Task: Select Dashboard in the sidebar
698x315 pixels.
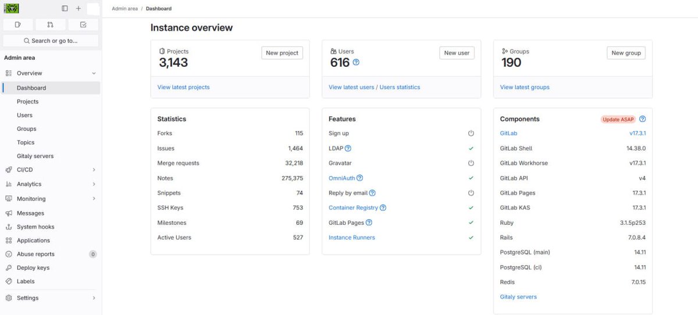Action: tap(51, 88)
